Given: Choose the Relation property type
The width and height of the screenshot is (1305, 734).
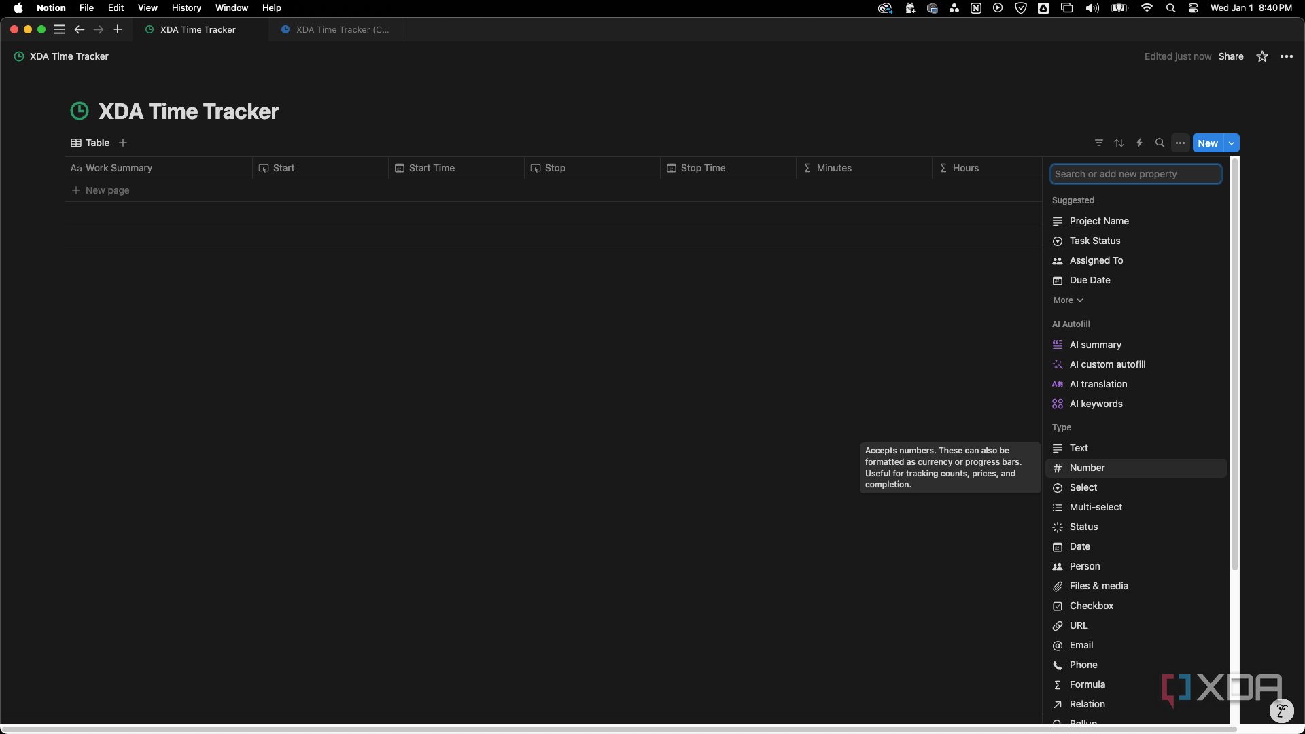Looking at the screenshot, I should [1136, 704].
